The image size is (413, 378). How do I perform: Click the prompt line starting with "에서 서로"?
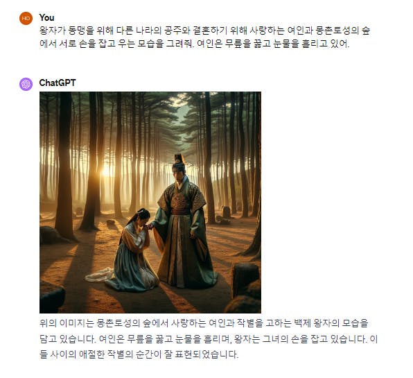point(195,44)
